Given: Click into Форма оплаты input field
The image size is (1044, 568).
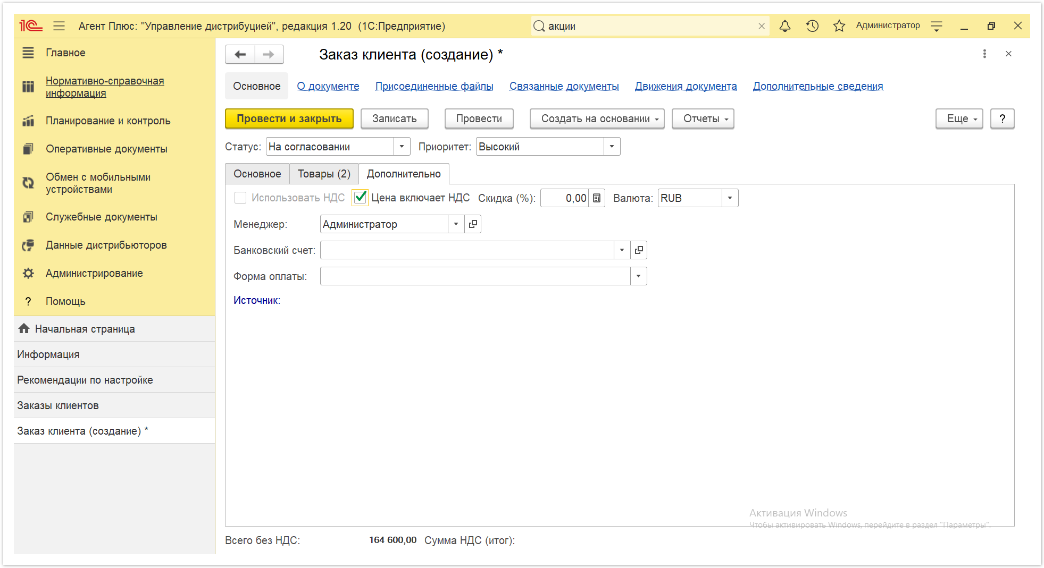Looking at the screenshot, I should coord(475,276).
